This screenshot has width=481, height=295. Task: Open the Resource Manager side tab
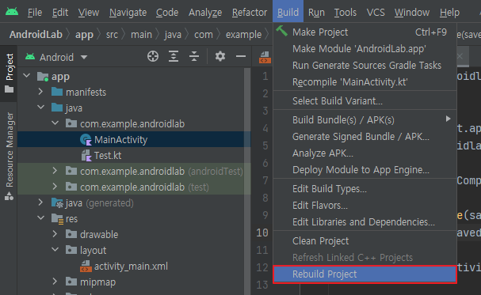click(x=10, y=156)
